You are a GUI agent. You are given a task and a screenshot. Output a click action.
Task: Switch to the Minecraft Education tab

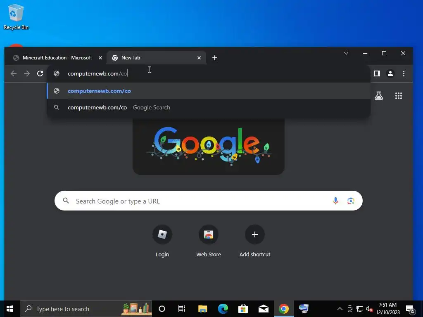(57, 58)
